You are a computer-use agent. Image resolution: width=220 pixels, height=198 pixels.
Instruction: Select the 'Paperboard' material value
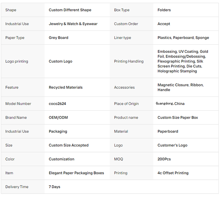pos(168,131)
